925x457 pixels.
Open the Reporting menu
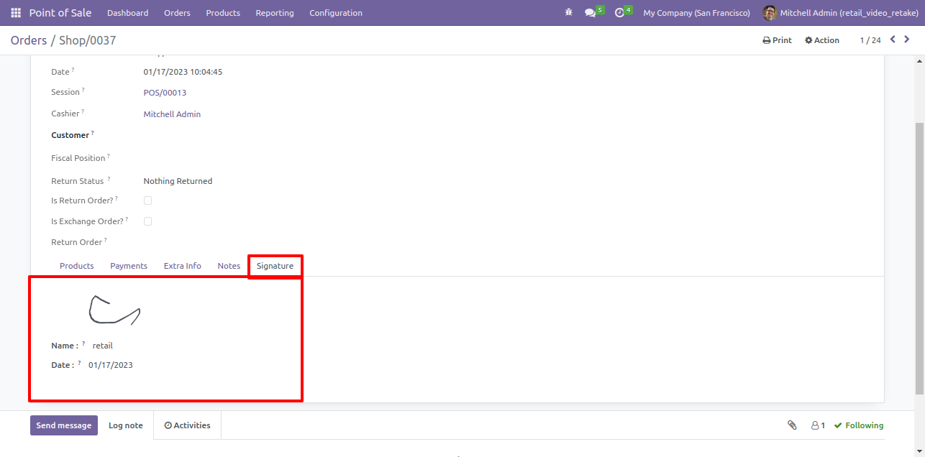point(275,13)
